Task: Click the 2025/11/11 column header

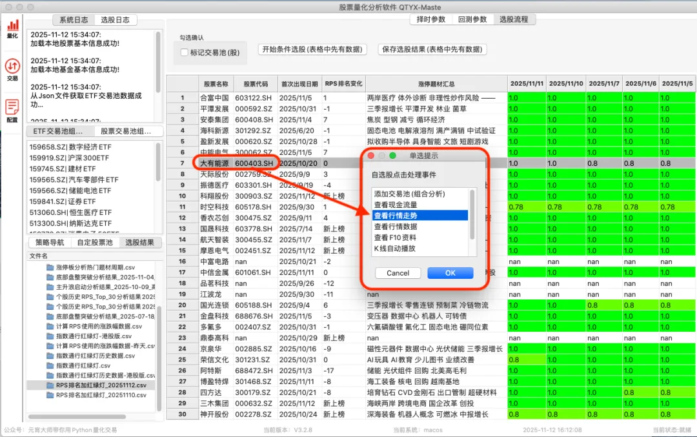Action: pos(527,83)
